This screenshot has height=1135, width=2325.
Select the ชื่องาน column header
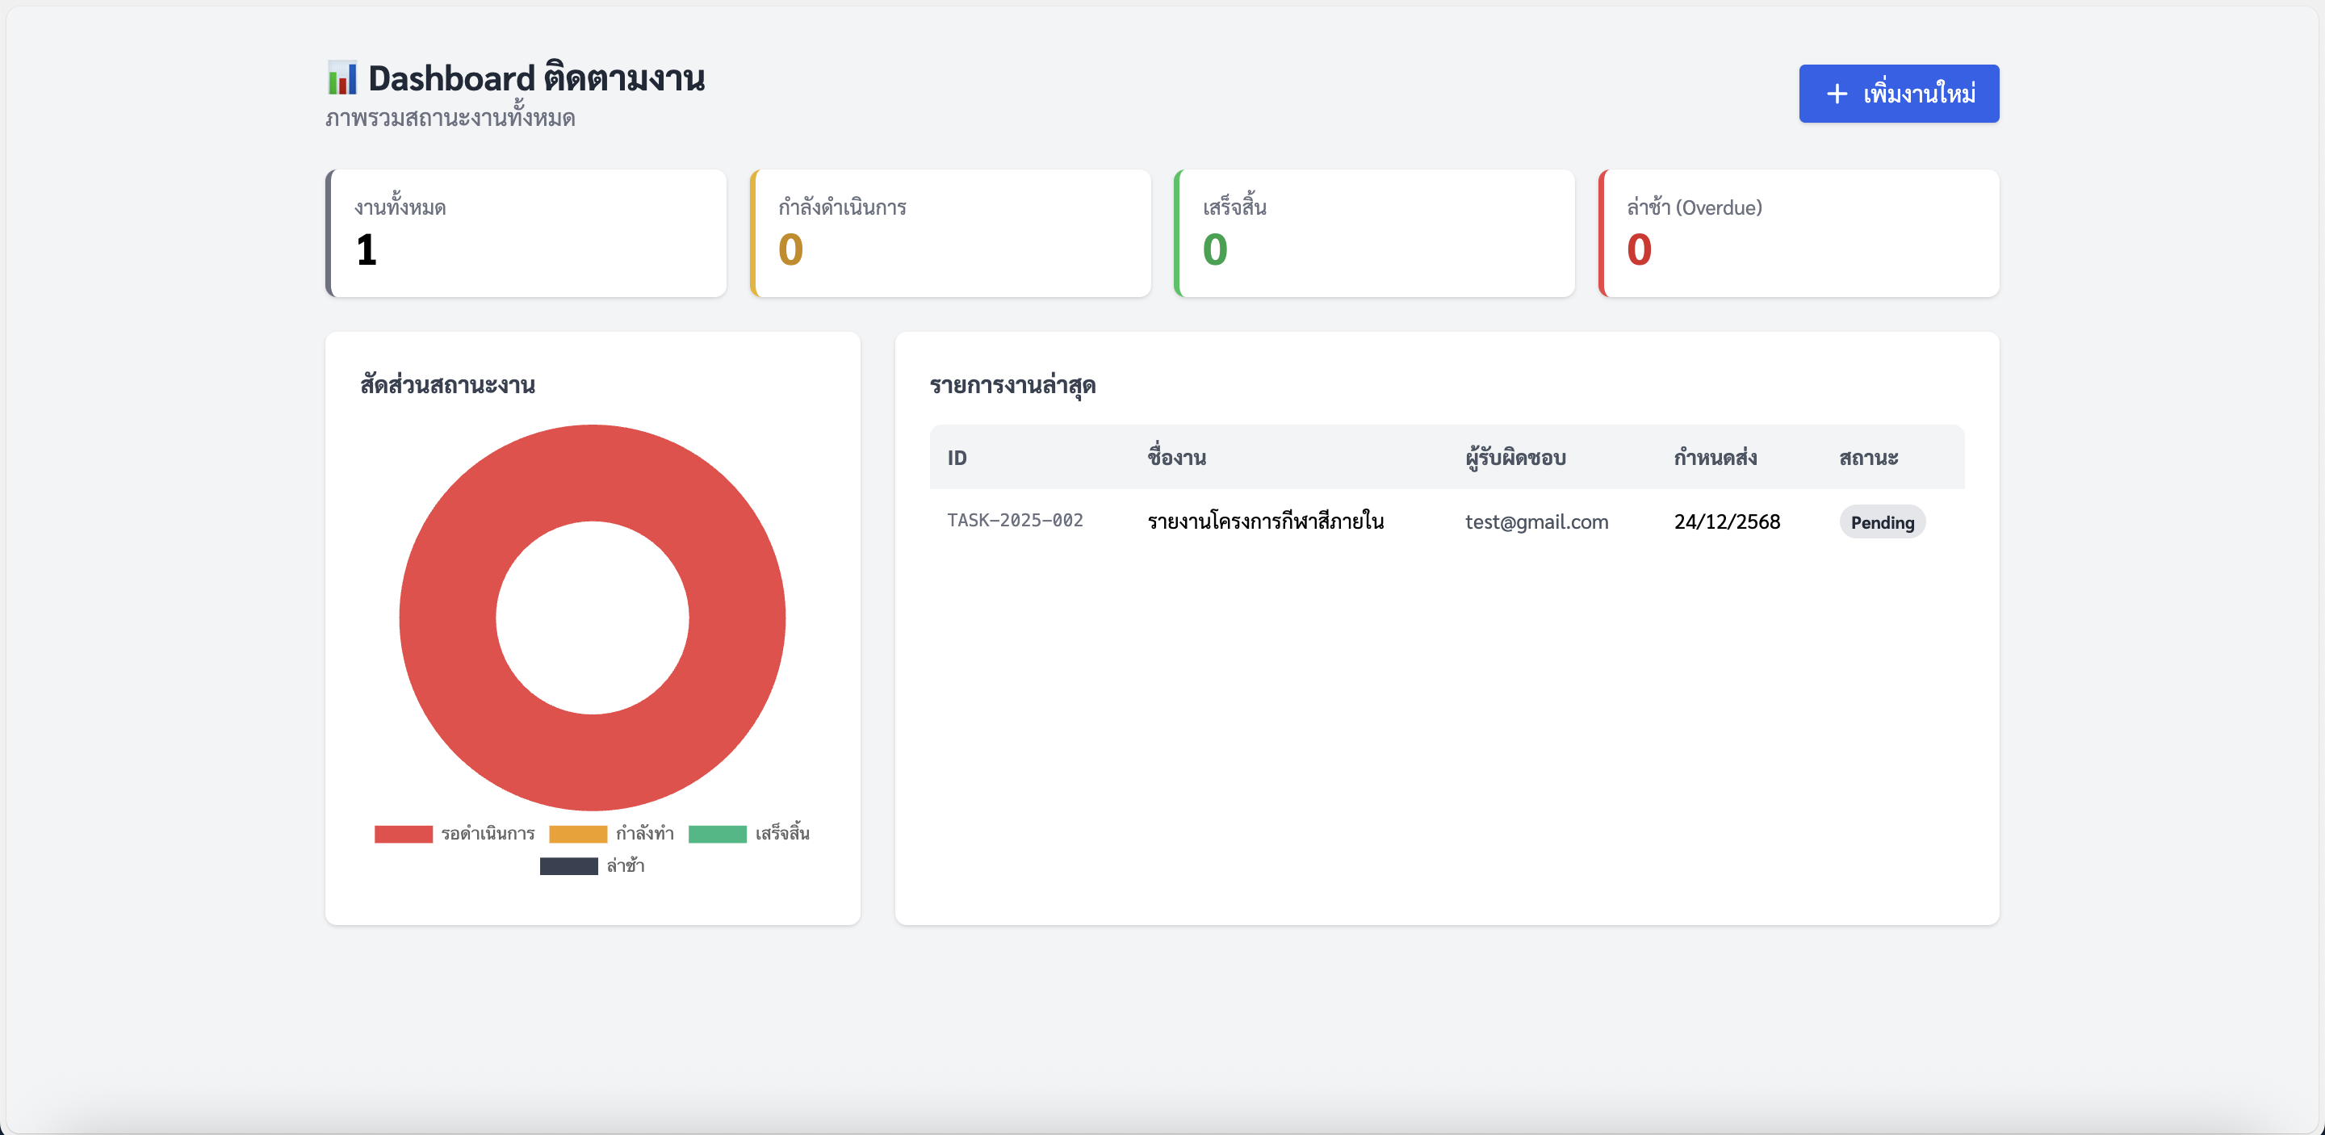click(x=1177, y=458)
